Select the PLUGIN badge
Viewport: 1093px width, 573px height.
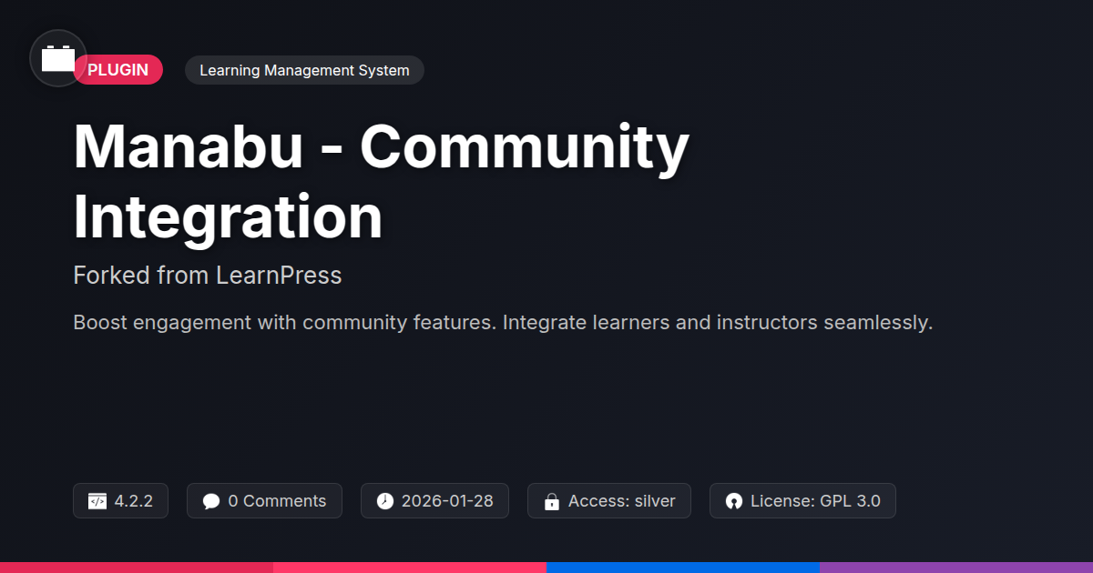click(118, 70)
